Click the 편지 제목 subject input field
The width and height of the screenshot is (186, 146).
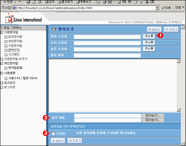coord(107,55)
